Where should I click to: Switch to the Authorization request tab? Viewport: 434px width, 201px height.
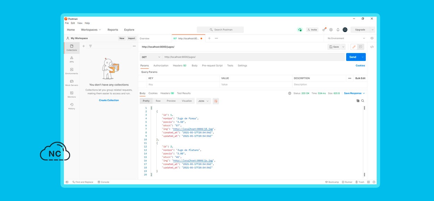click(x=161, y=65)
